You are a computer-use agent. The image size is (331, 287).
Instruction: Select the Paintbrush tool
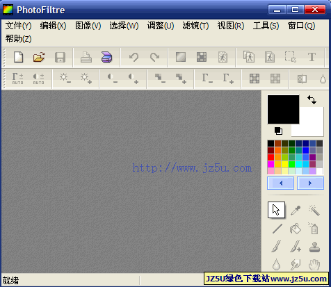(x=277, y=246)
